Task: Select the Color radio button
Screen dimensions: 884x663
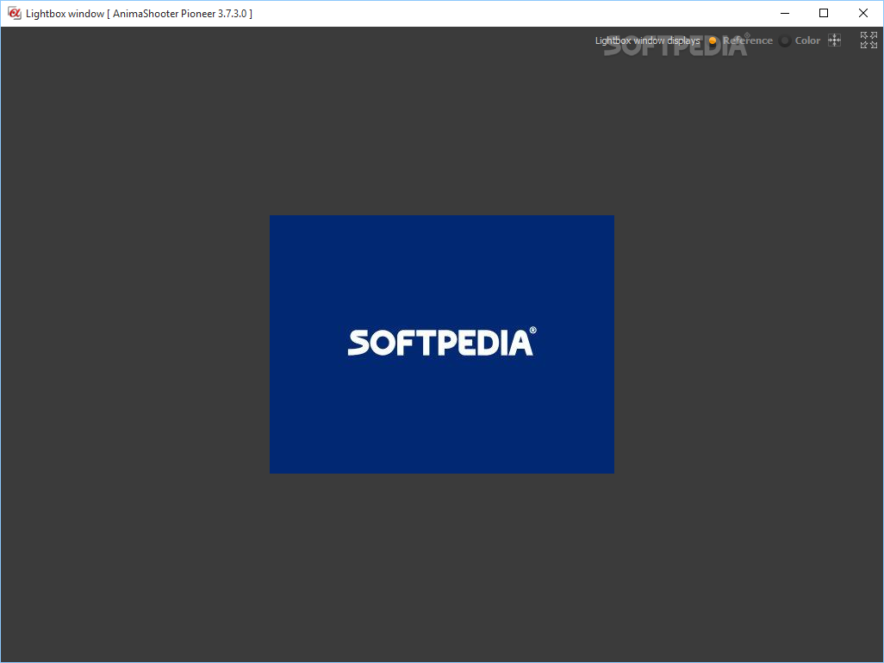Action: pyautogui.click(x=784, y=41)
